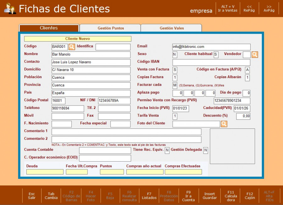The height and width of the screenshot is (205, 283).
Task: Click into the Email input field
Action: tap(211, 47)
